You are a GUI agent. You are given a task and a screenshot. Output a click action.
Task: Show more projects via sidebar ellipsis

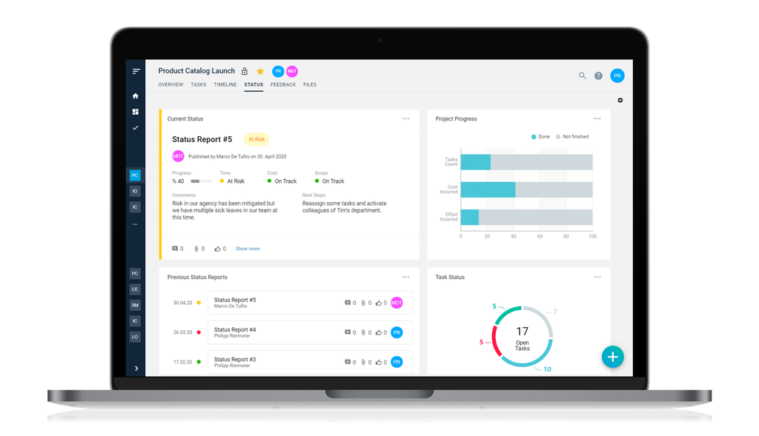click(135, 224)
